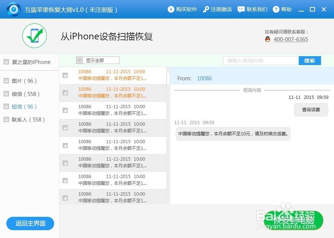Click the From 10086 sender number
Screen dimensions: 334x238
tap(204, 78)
